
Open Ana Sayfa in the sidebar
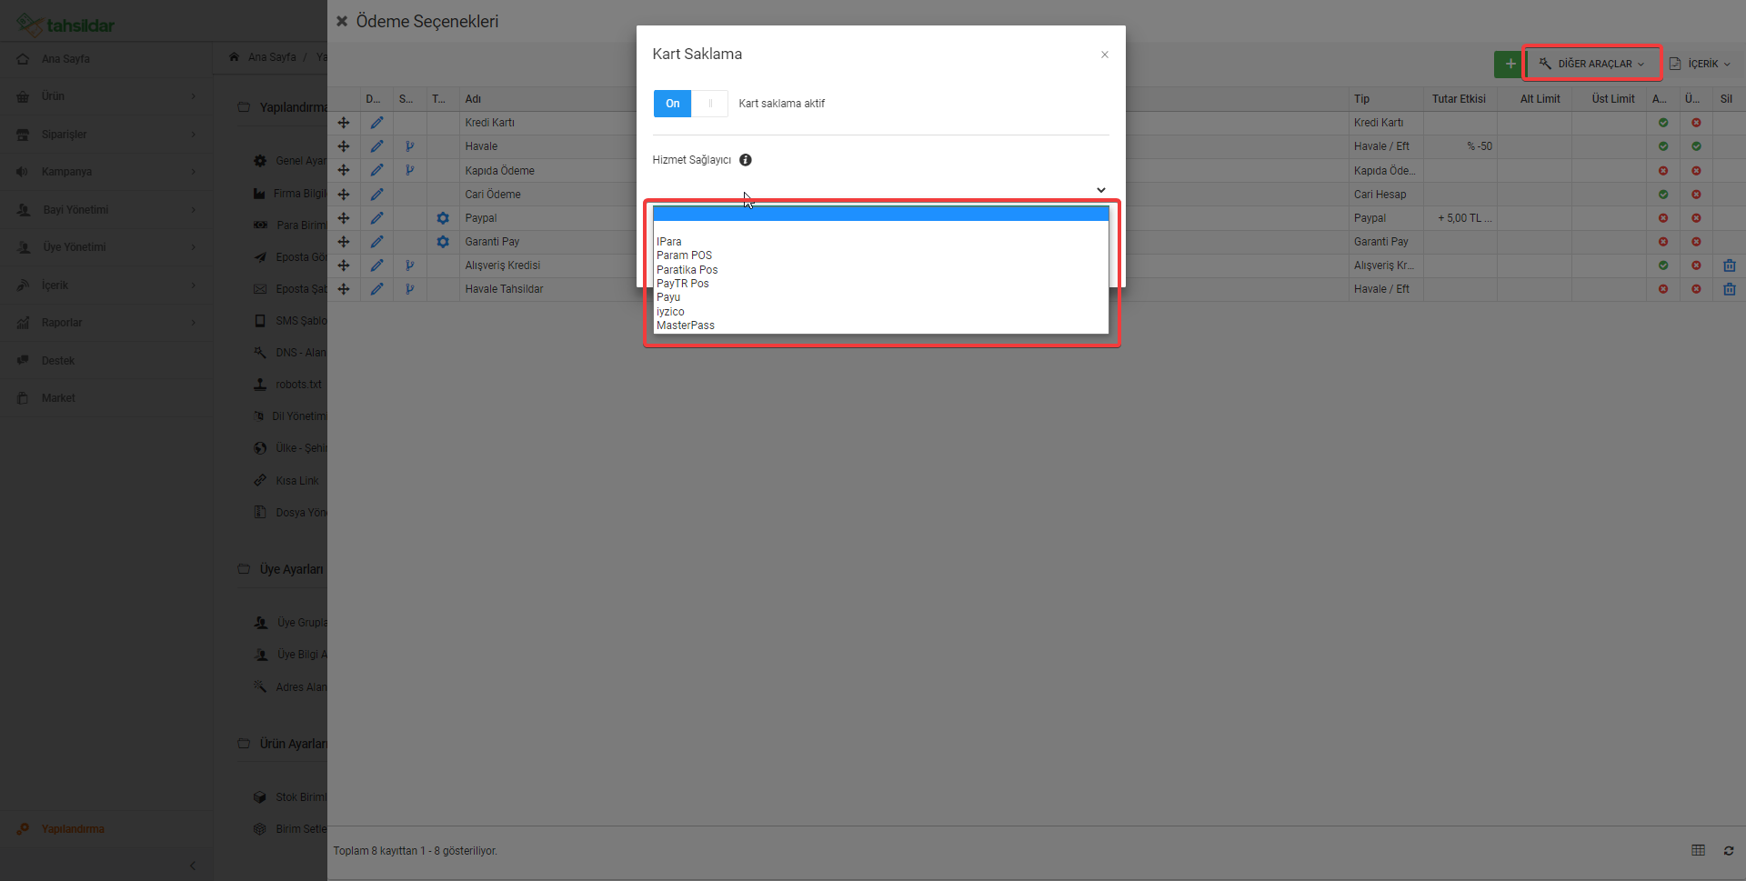[106, 59]
